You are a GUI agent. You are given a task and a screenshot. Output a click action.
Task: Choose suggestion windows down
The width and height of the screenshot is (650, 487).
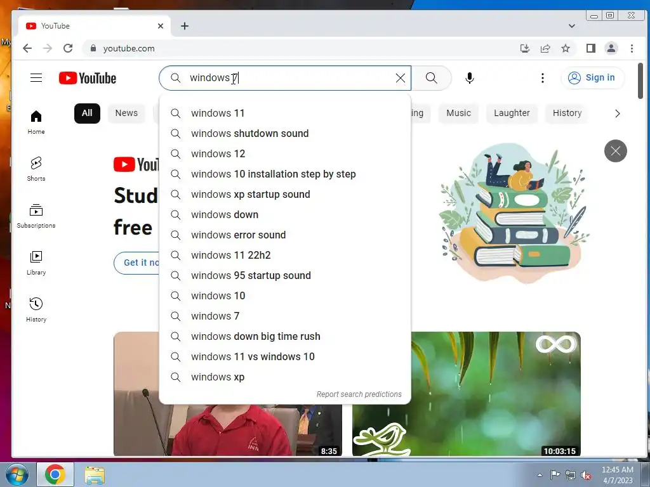285,215
